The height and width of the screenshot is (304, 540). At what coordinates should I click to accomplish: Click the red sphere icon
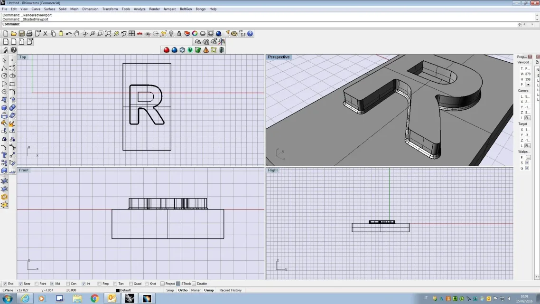167,50
